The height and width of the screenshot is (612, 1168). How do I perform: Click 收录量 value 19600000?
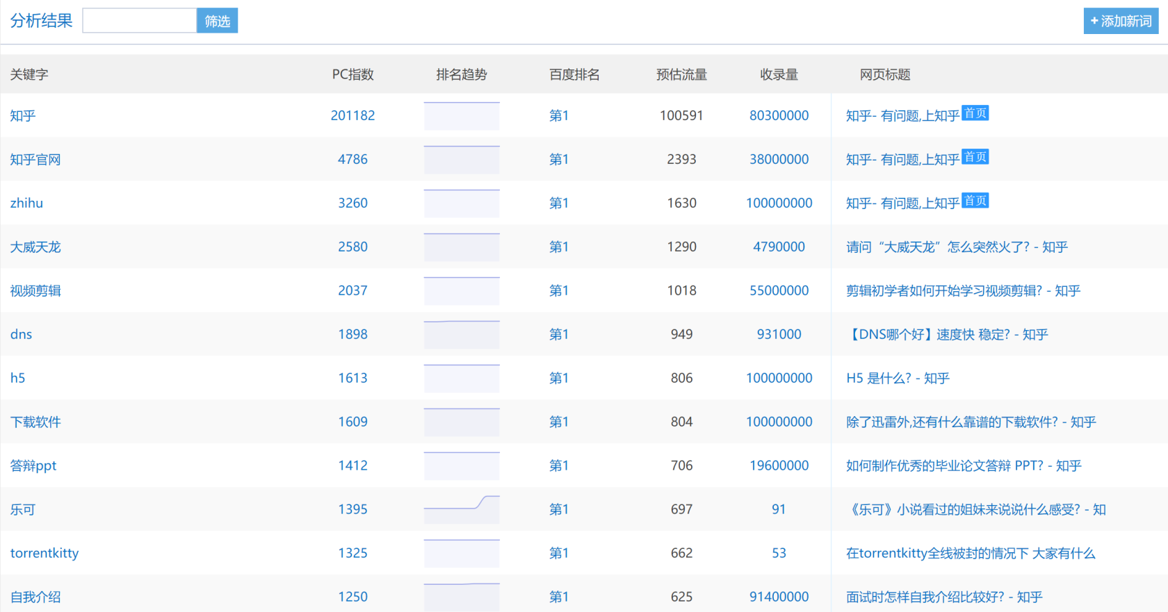coord(779,465)
